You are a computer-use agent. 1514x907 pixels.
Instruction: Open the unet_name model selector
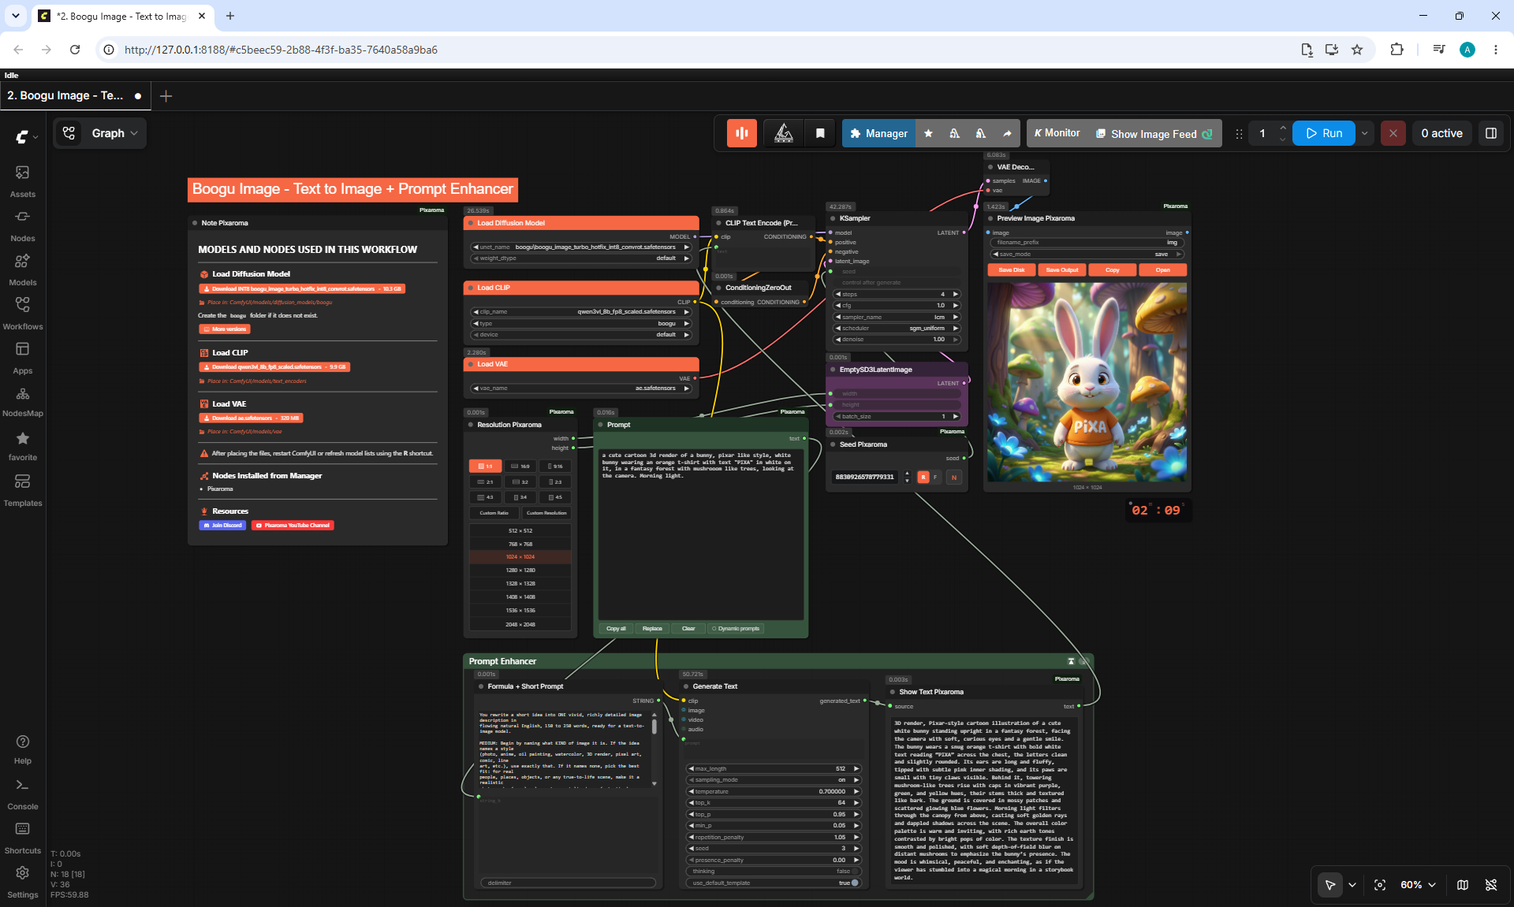pyautogui.click(x=581, y=247)
